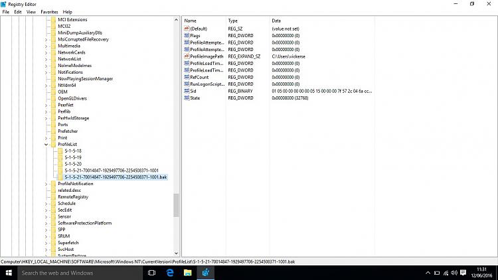
Task: Select the RemoteRegistry key
Action: [73, 197]
